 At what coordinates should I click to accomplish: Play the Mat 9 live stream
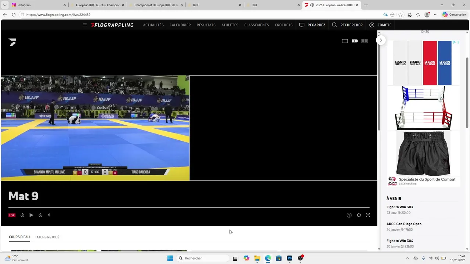(x=31, y=215)
